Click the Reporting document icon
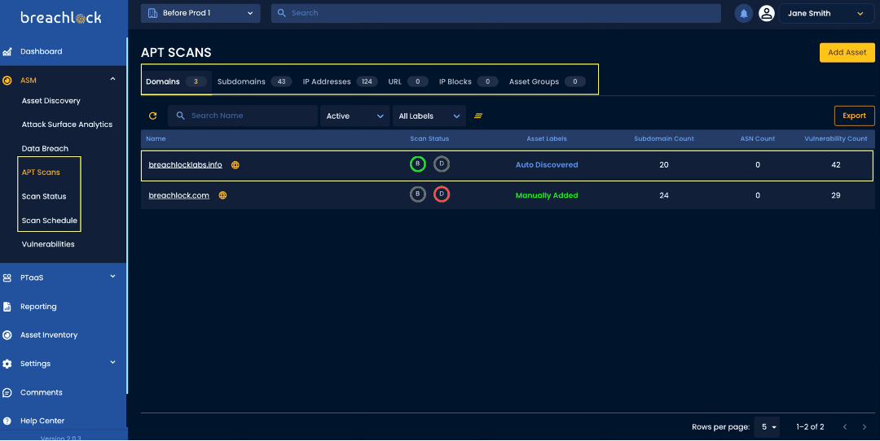The width and height of the screenshot is (880, 441). pyautogui.click(x=7, y=307)
